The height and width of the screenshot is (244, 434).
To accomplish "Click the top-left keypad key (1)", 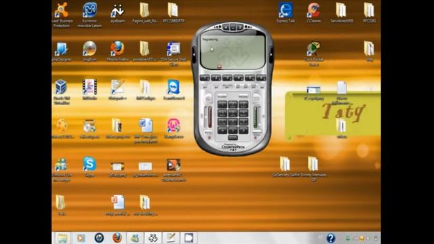I will click(x=222, y=104).
